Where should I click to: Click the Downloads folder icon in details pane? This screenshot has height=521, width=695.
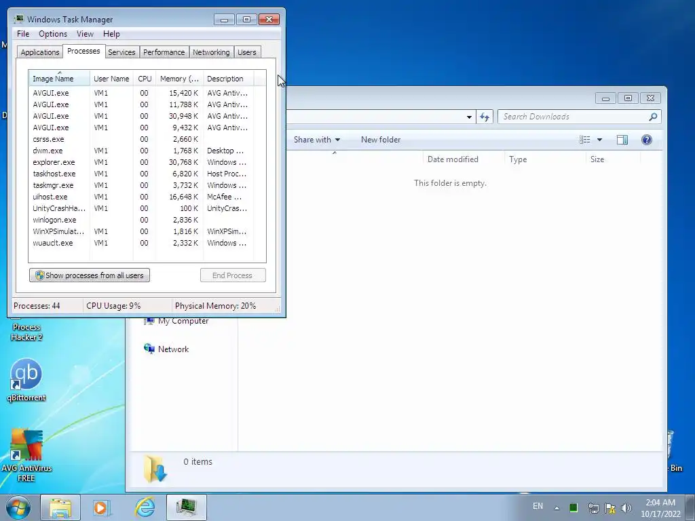coord(155,469)
